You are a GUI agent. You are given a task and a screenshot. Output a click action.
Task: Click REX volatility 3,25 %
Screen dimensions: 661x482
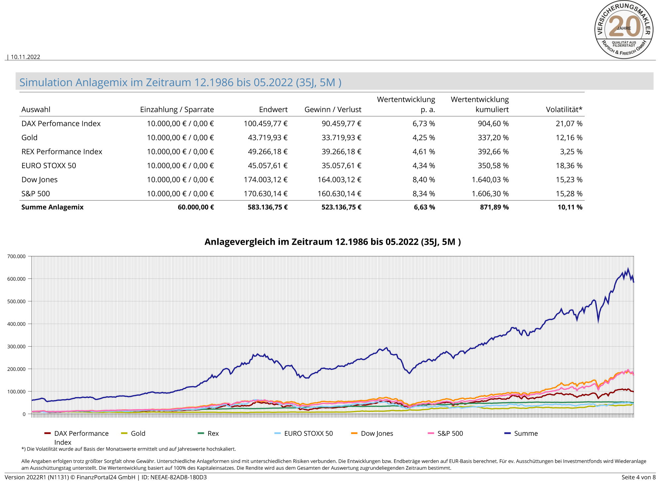click(571, 152)
